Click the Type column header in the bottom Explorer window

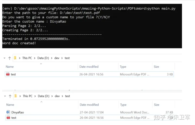pyautogui.click(x=123, y=105)
